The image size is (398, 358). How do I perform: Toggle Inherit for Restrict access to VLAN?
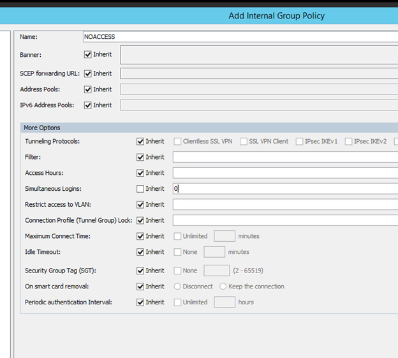(x=140, y=205)
